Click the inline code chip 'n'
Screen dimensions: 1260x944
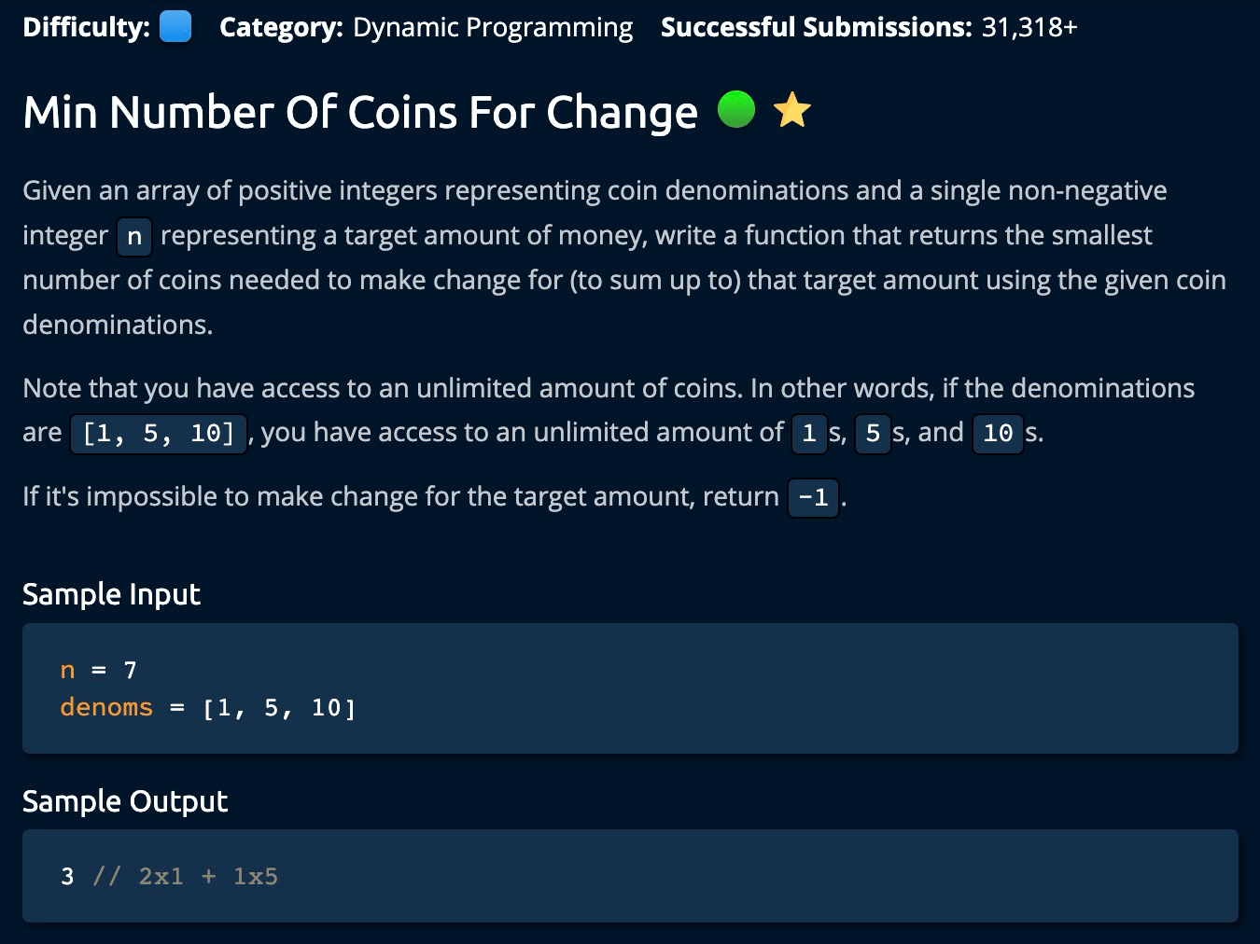pyautogui.click(x=134, y=237)
